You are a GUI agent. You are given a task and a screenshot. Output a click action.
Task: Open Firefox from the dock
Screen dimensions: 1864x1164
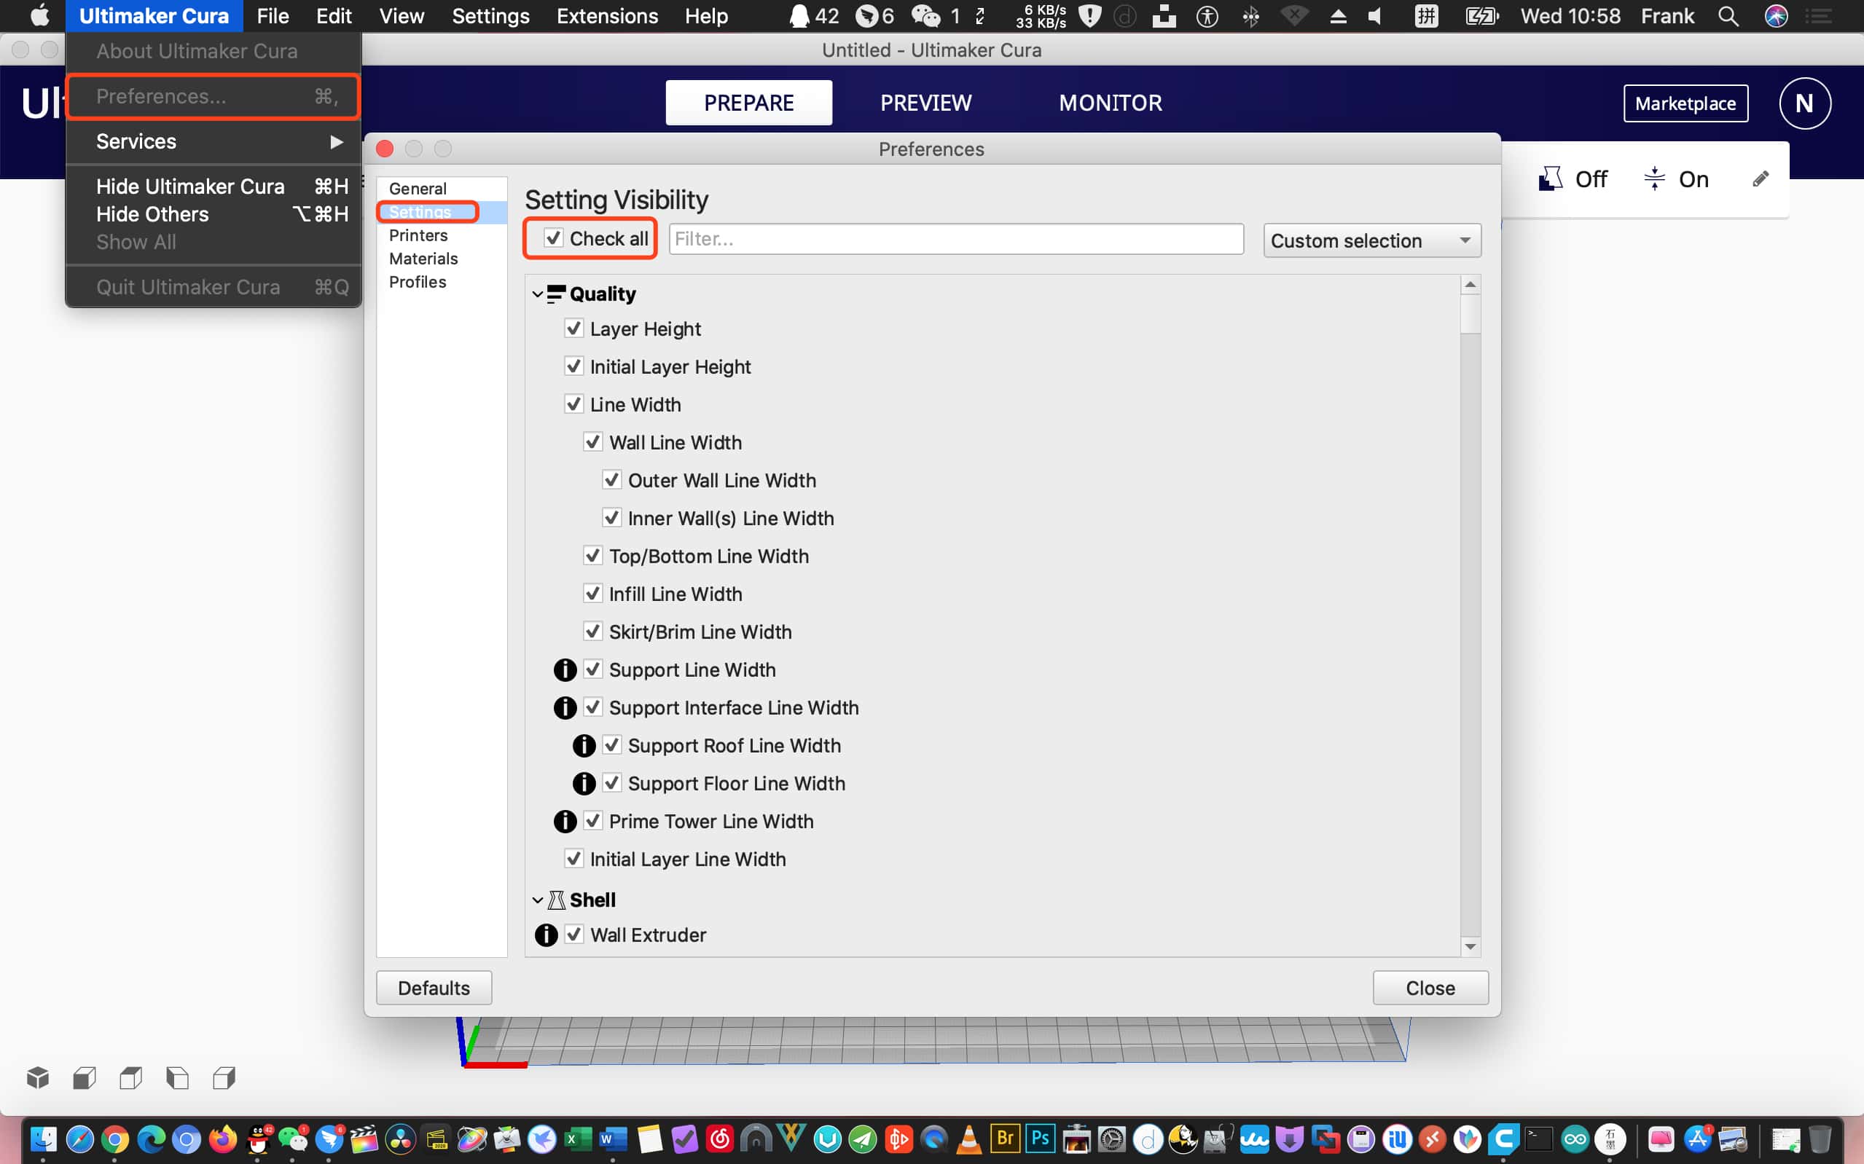pyautogui.click(x=222, y=1139)
